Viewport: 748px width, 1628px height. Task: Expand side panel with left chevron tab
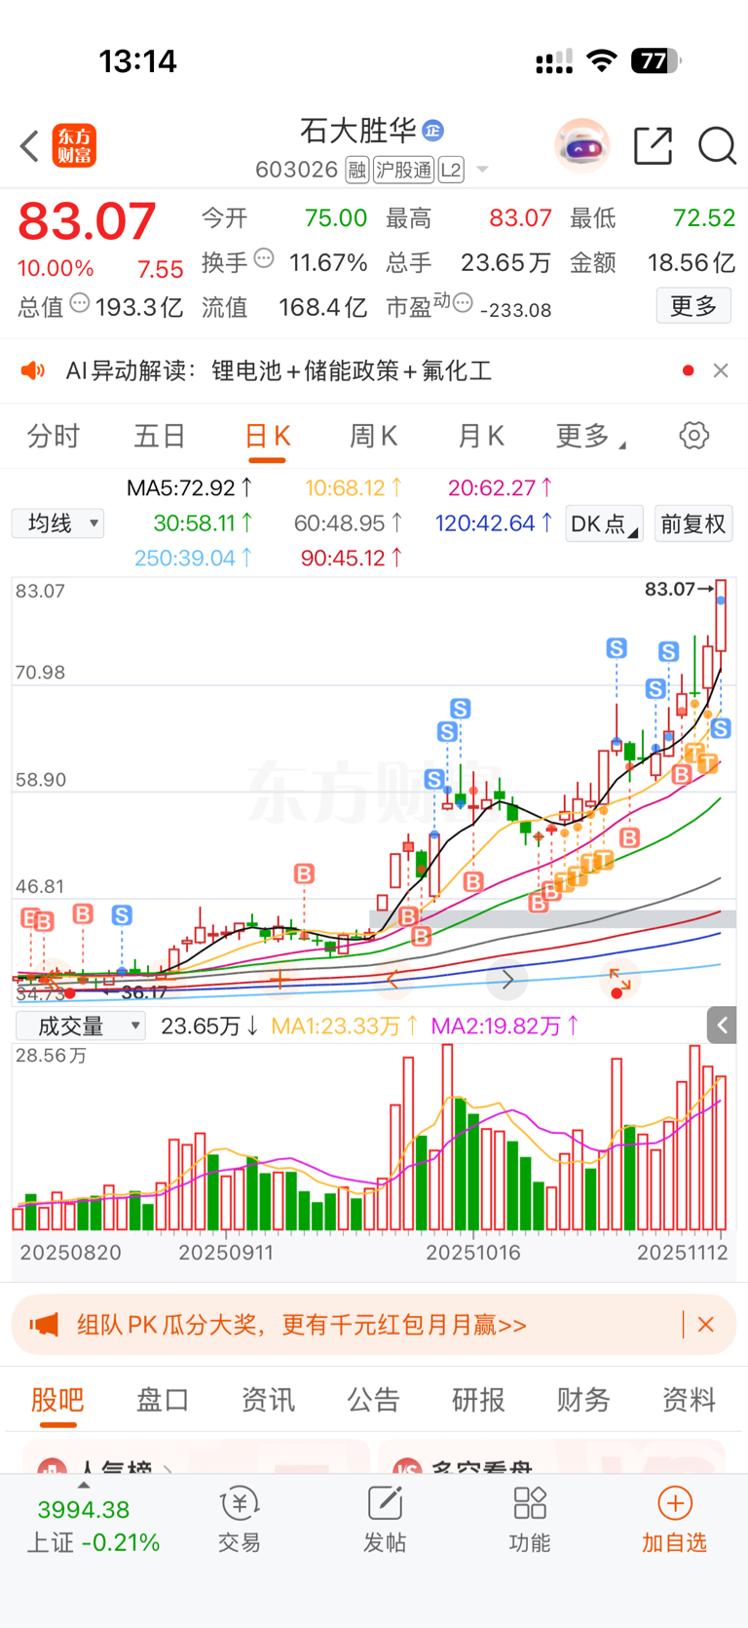pyautogui.click(x=723, y=1025)
